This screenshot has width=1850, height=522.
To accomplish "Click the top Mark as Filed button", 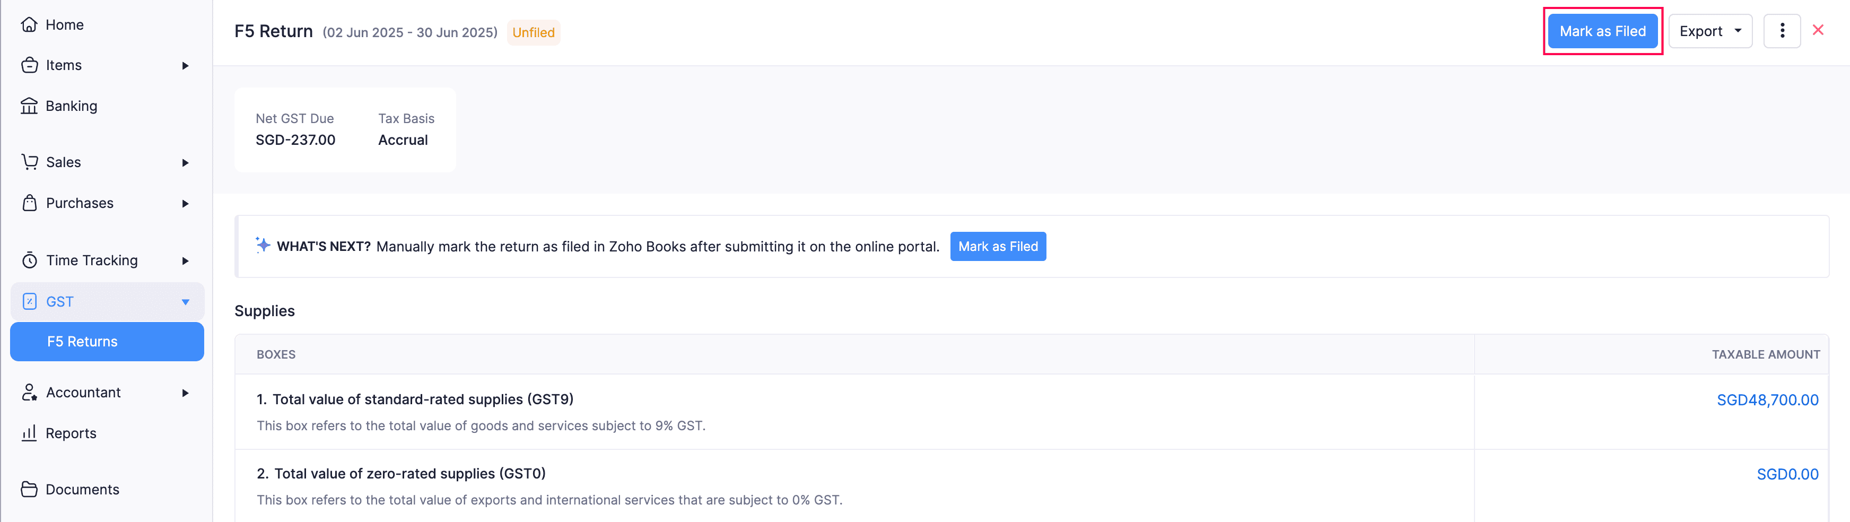I will click(x=1602, y=31).
